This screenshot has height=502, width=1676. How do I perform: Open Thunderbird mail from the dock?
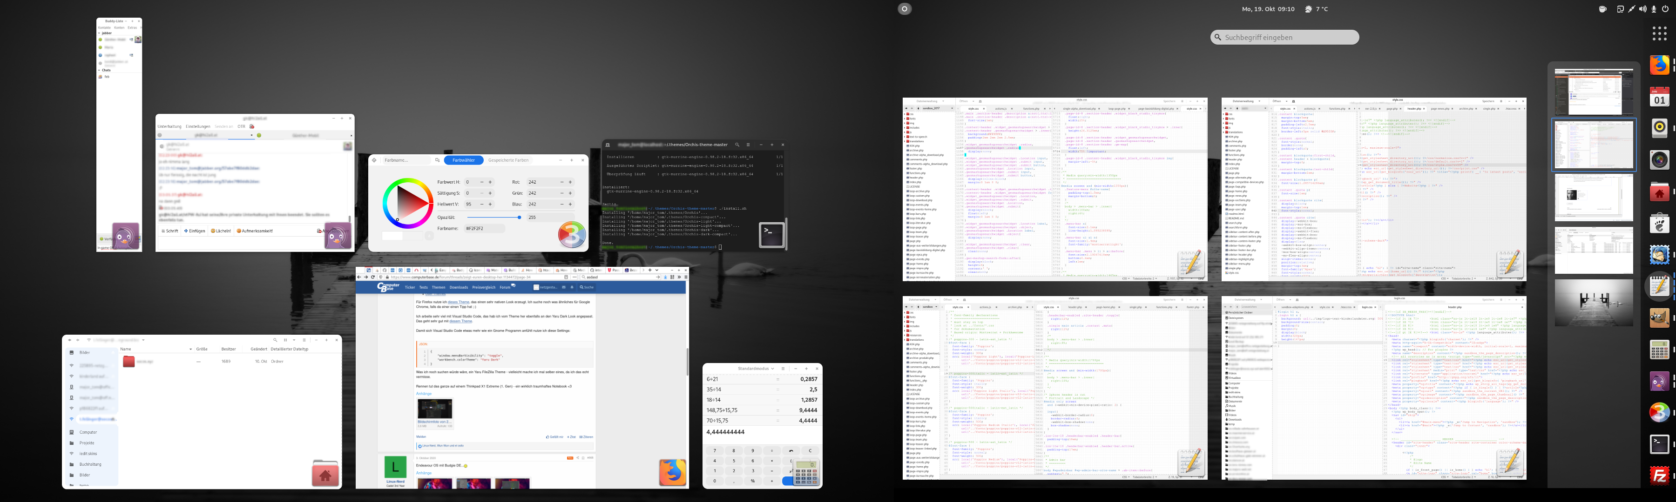(1659, 255)
